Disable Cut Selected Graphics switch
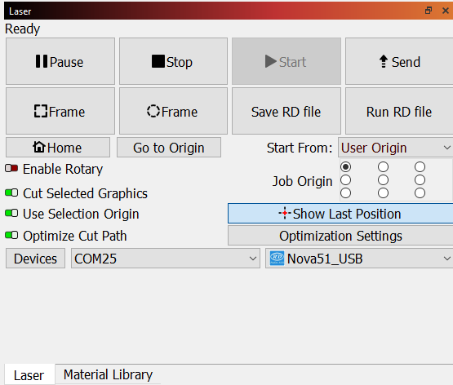453x385 pixels. coord(11,192)
